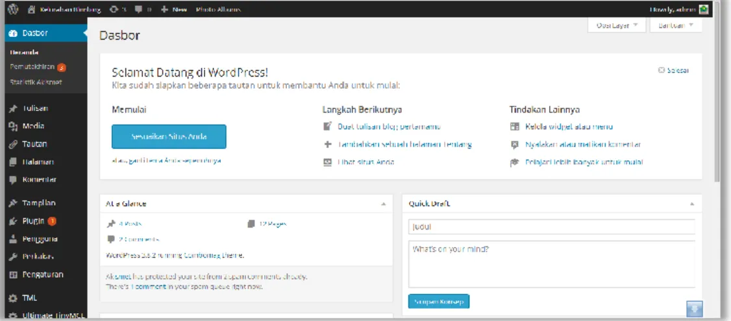Image resolution: width=731 pixels, height=321 pixels.
Task: Open the 4 Posts link
Action: [x=130, y=224]
